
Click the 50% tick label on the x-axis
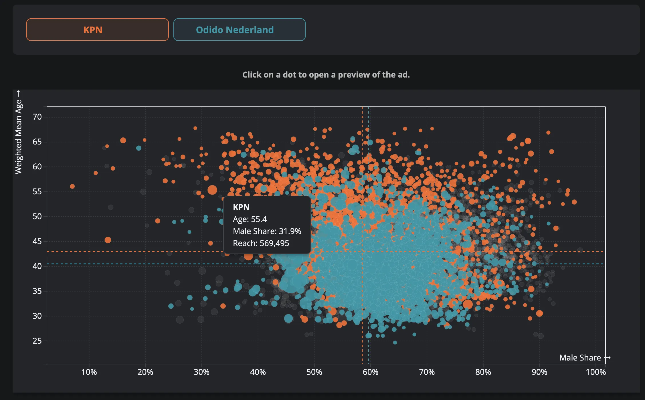tap(315, 373)
